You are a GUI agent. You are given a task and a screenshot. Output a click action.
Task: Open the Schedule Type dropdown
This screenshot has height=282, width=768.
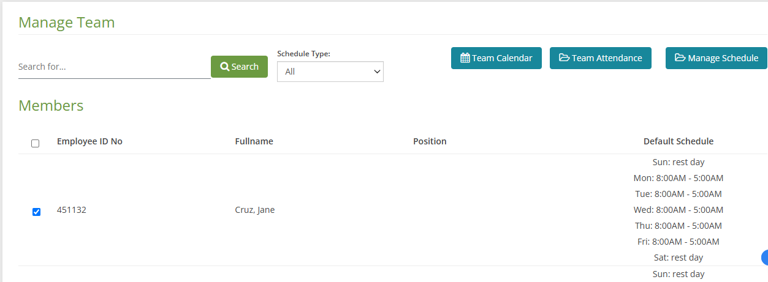tap(330, 72)
